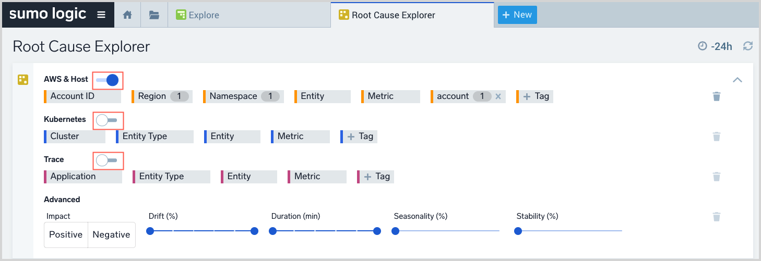The width and height of the screenshot is (761, 261).
Task: Disable the AWS & Host toggle
Action: [108, 80]
